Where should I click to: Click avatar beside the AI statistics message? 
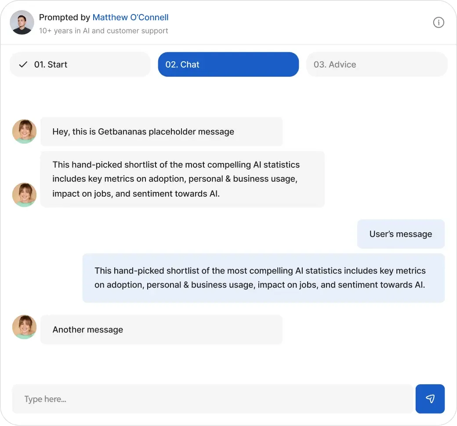click(25, 195)
